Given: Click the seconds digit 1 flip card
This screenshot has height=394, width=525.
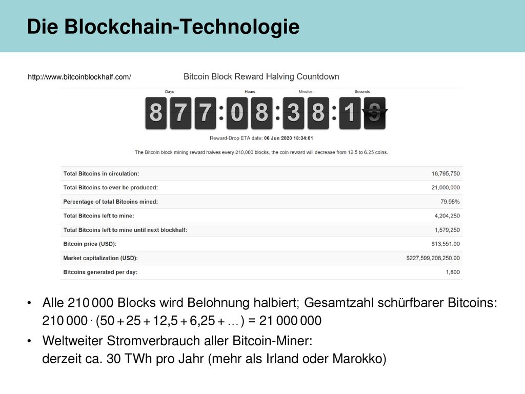Looking at the screenshot, I should tap(350, 113).
